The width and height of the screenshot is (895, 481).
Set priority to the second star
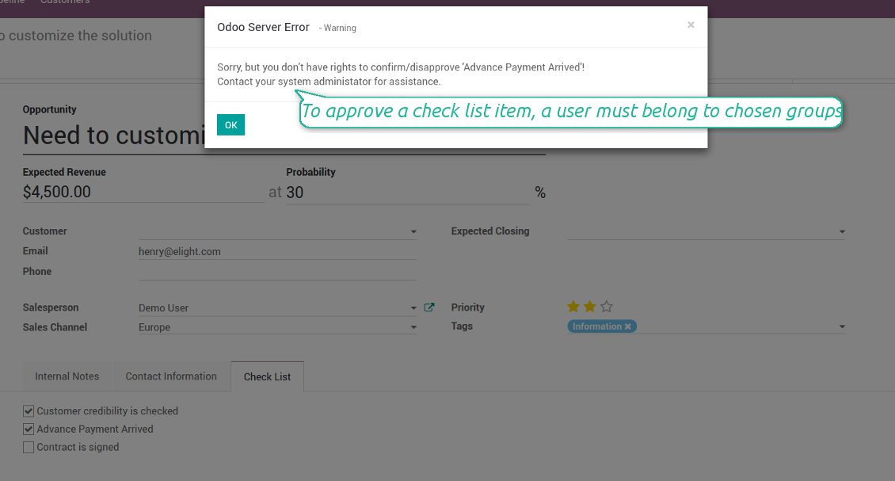590,307
